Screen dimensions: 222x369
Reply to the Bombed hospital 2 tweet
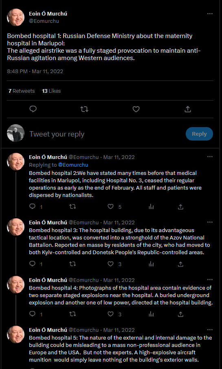pyautogui.click(x=33, y=207)
